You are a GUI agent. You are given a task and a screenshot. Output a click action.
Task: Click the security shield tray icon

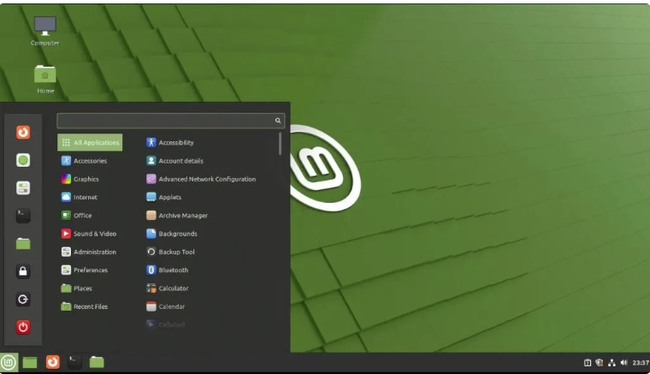click(600, 363)
